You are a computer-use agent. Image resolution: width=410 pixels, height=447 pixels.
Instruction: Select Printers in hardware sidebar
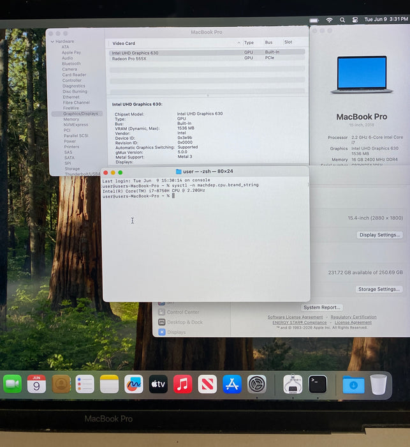[71, 146]
